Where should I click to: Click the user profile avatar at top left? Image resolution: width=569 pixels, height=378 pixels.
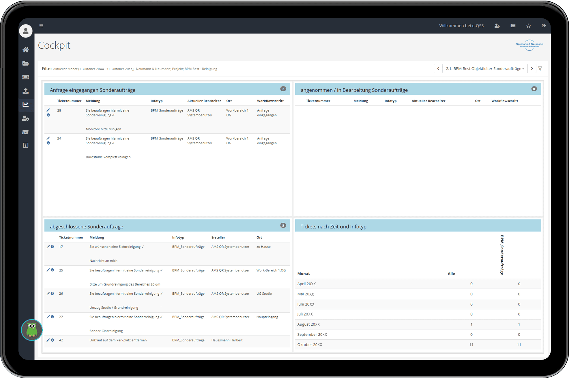[x=26, y=31]
